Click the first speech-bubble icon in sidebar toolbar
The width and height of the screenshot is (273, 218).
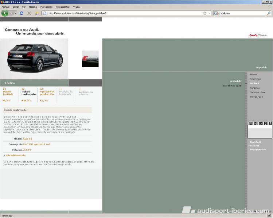(x=251, y=123)
